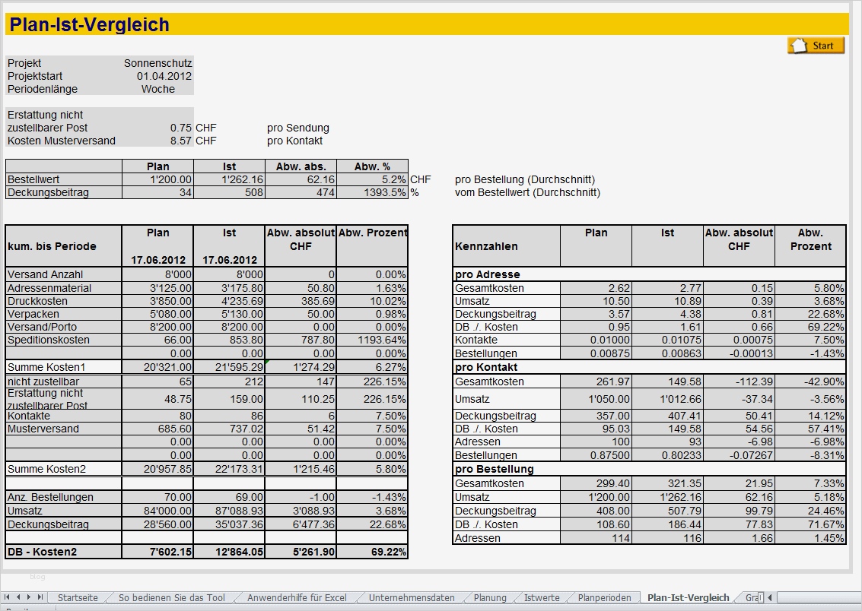Viewport: 862px width, 611px height.
Task: Click the Start button with house icon
Action: (x=816, y=45)
